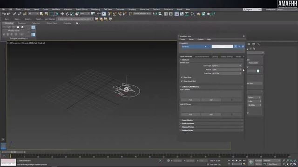Click the Mirror tool icon

pos(155,14)
